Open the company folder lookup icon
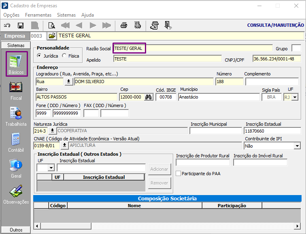The height and width of the screenshot is (234, 306). [52, 36]
